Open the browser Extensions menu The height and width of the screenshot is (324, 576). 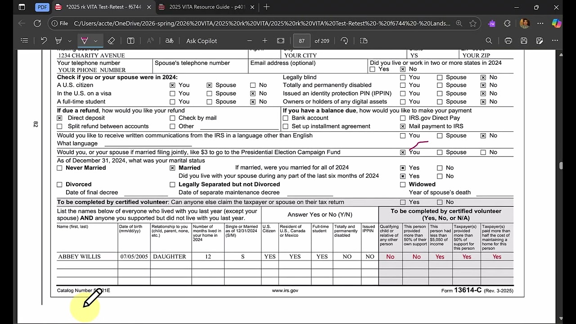pos(508,23)
